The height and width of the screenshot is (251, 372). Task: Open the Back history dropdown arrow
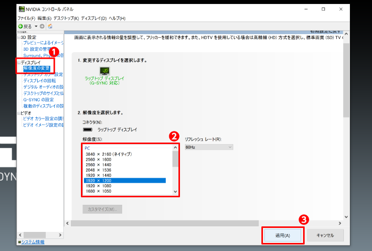click(x=36, y=26)
